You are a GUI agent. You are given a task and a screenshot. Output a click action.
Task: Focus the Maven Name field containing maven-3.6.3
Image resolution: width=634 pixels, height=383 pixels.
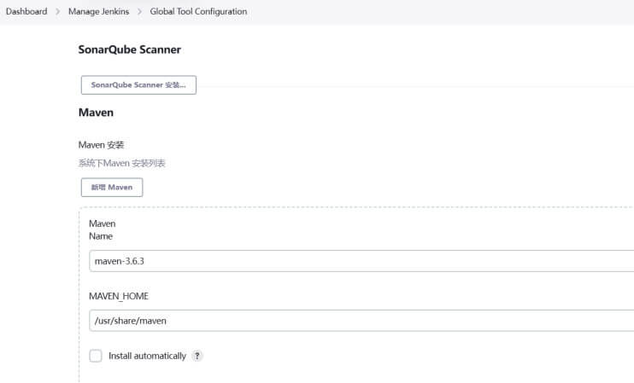[x=361, y=261]
